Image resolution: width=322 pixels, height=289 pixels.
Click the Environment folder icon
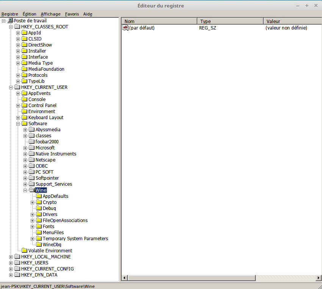pos(25,112)
